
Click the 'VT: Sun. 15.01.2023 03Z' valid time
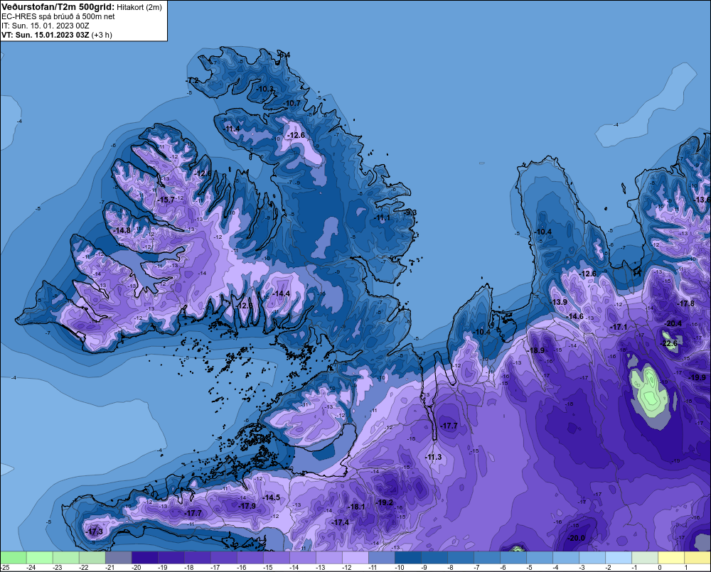(x=46, y=35)
